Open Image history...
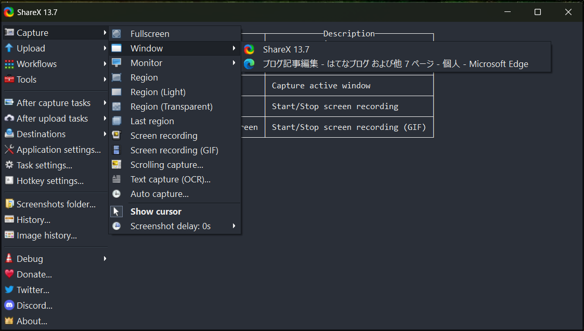The height and width of the screenshot is (331, 584). [x=55, y=235]
